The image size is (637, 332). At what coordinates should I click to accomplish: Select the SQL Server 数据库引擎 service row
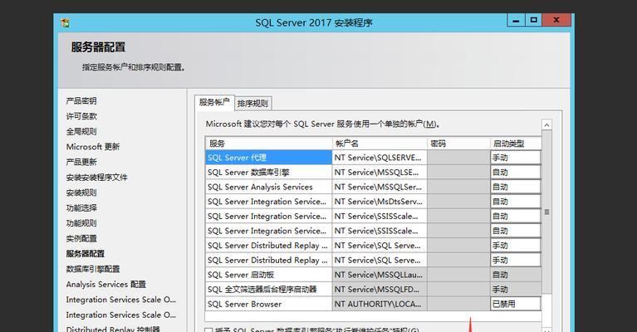(268, 172)
